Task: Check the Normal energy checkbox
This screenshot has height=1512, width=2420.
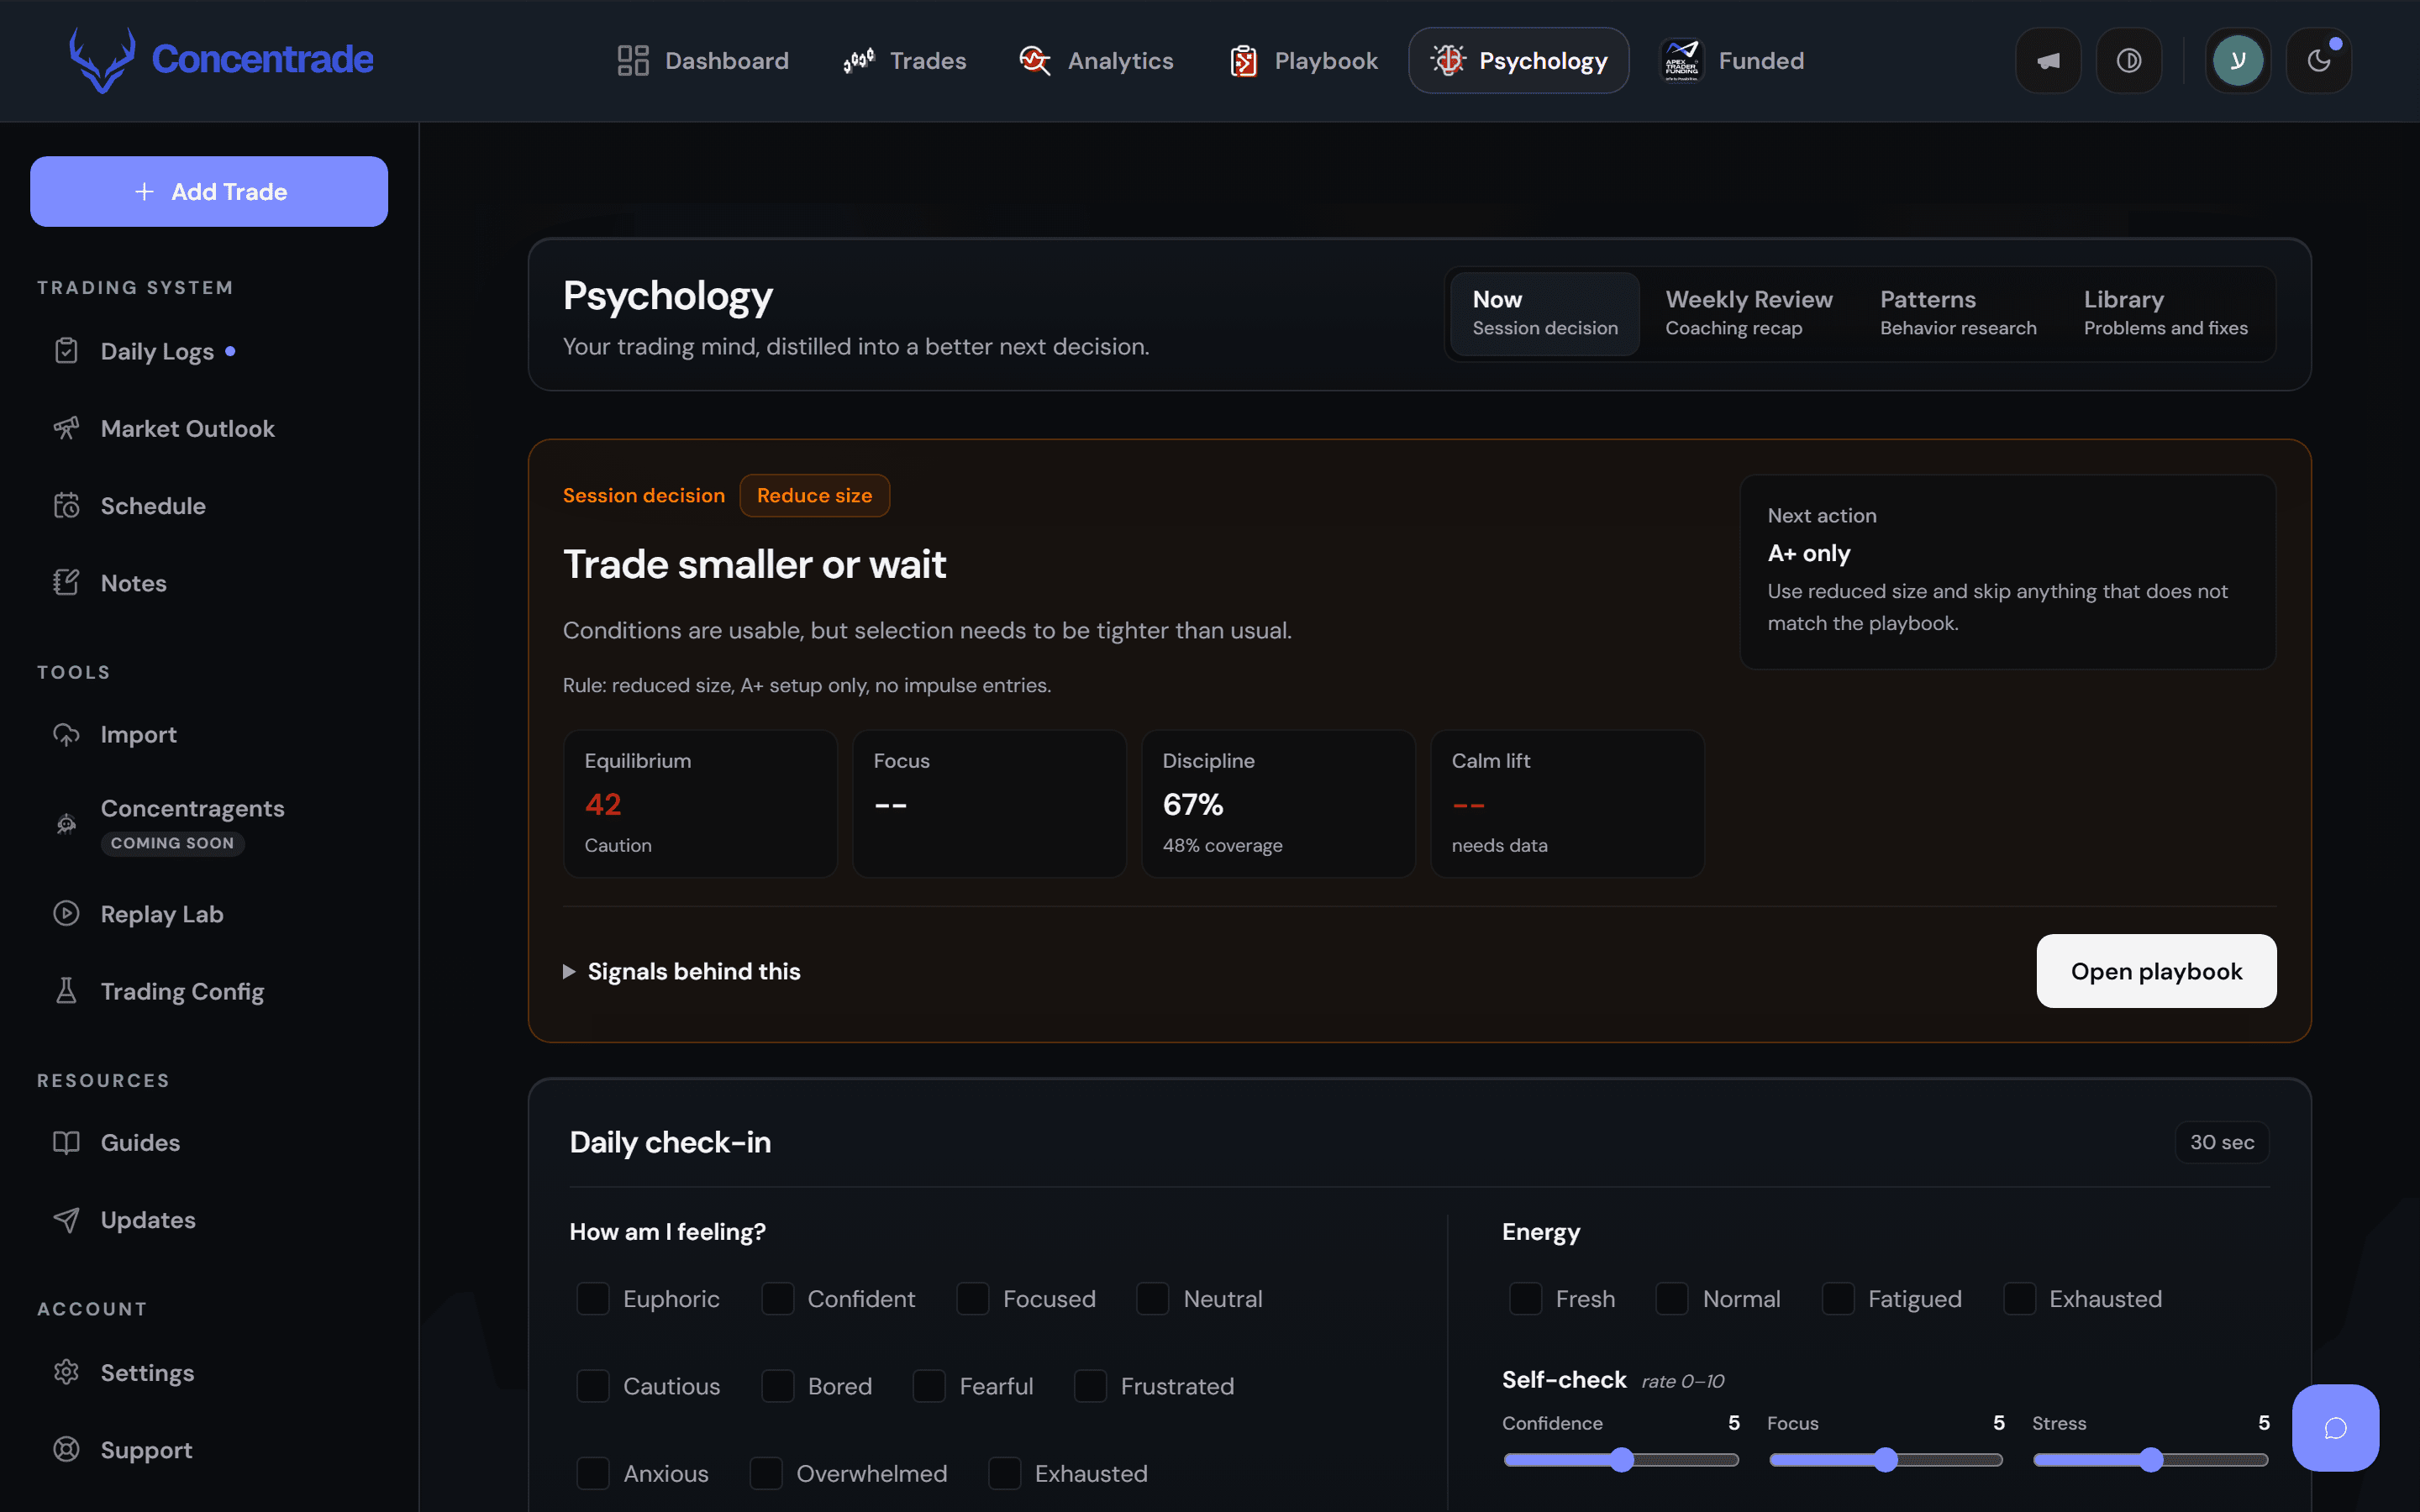Action: pos(1672,1299)
